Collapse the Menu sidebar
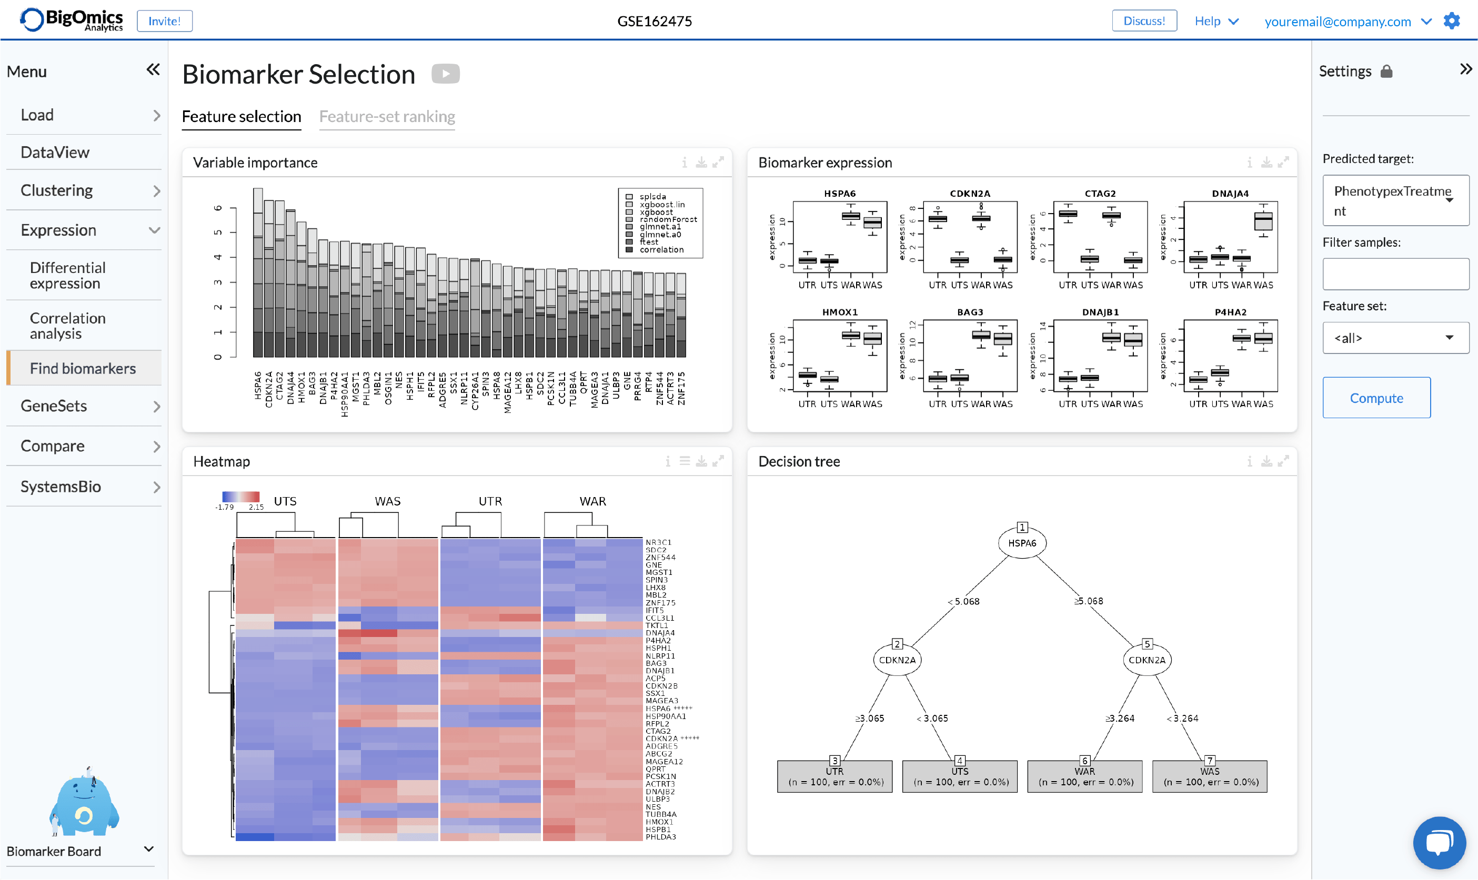This screenshot has width=1478, height=880. pyautogui.click(x=153, y=70)
